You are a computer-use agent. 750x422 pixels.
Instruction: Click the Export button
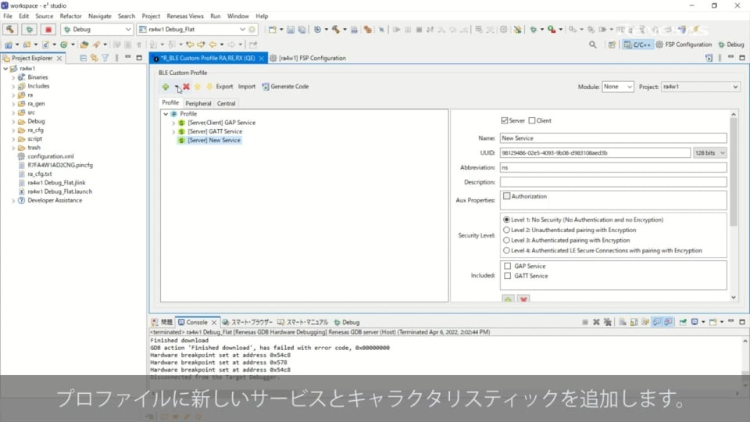(x=224, y=87)
